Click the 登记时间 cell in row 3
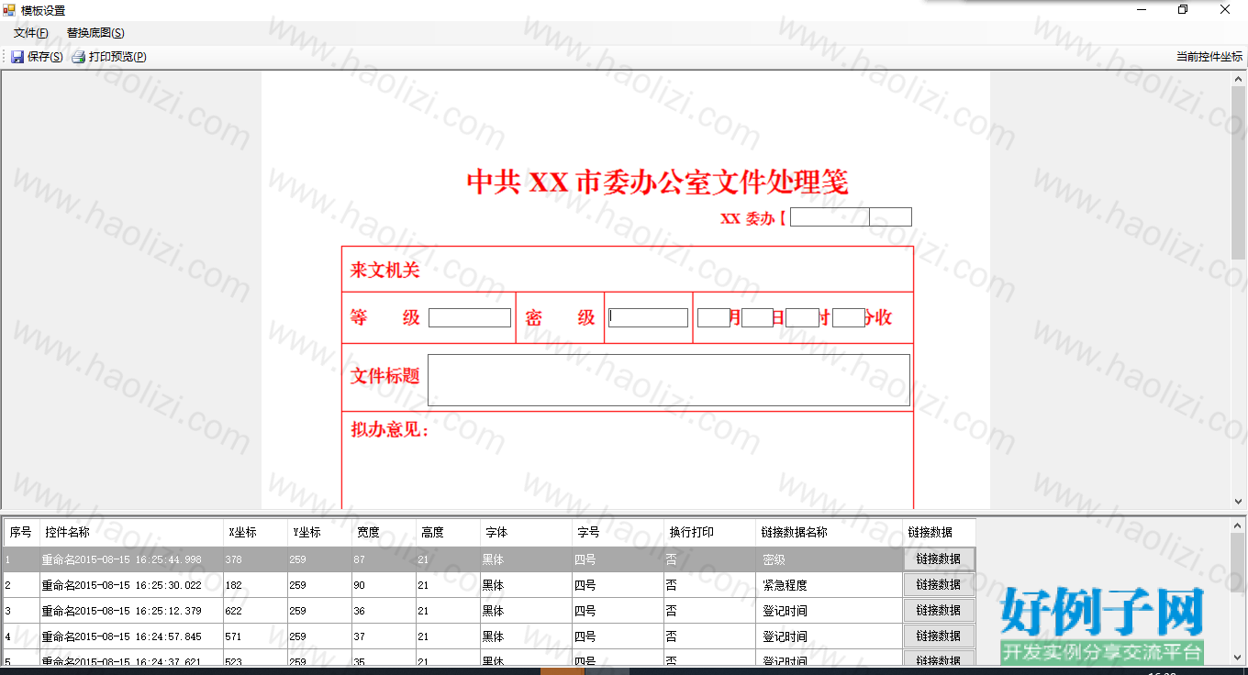Viewport: 1248px width, 675px height. click(x=829, y=611)
